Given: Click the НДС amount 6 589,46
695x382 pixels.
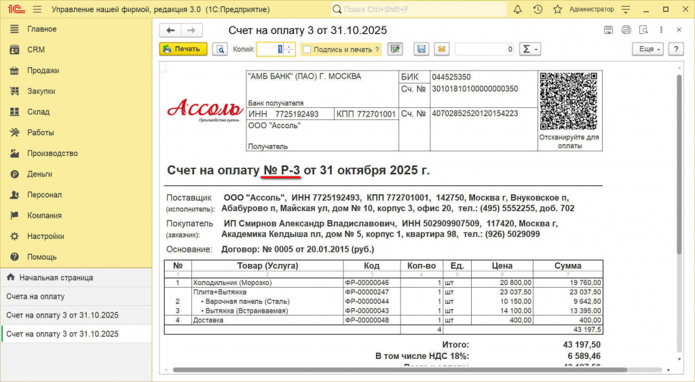Looking at the screenshot, I should click(584, 356).
